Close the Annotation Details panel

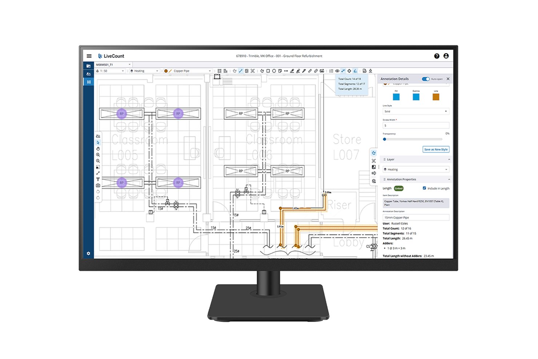coord(448,79)
